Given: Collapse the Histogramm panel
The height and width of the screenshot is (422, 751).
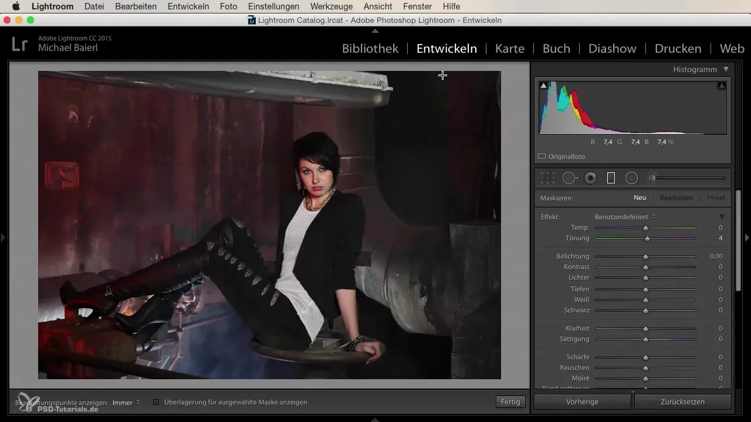Looking at the screenshot, I should 726,69.
